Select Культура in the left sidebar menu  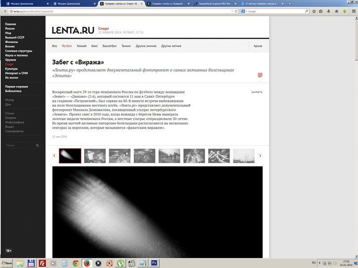[12, 69]
